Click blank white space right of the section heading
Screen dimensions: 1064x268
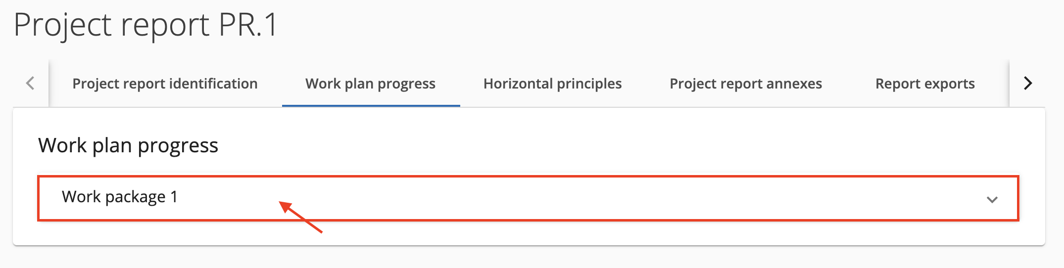[594, 145]
